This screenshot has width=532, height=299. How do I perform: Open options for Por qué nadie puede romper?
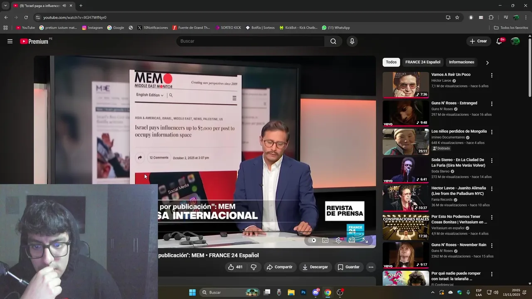(492, 274)
